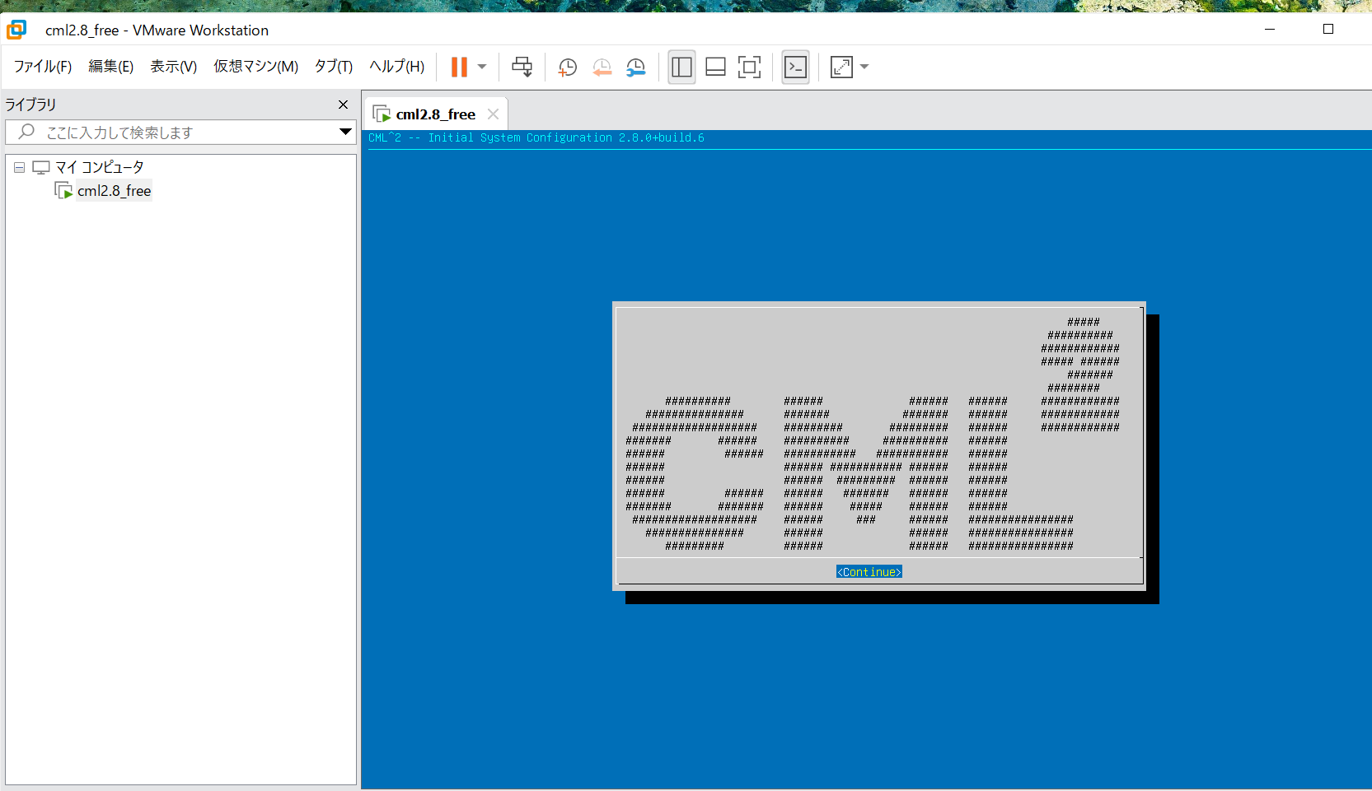Switch to the cml2.8_free tab

pyautogui.click(x=435, y=114)
